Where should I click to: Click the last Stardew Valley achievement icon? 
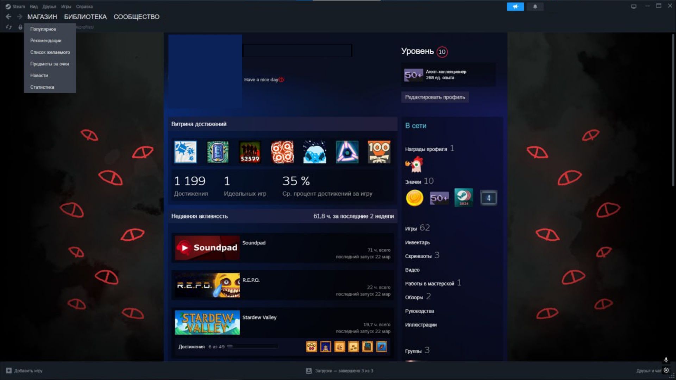click(x=381, y=347)
